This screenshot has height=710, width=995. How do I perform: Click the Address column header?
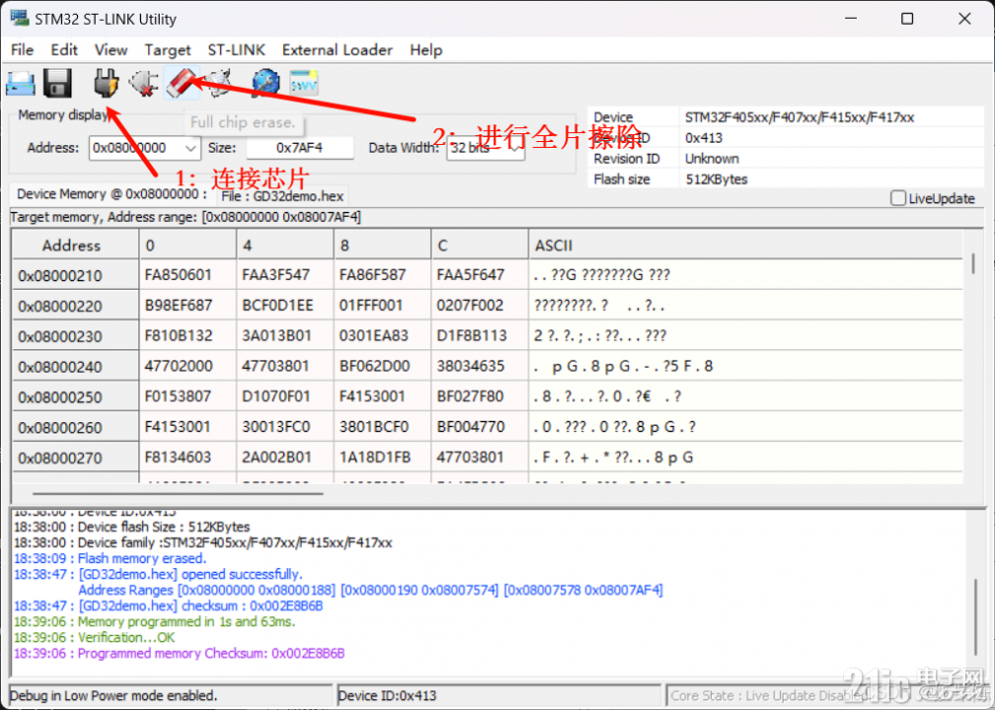75,246
